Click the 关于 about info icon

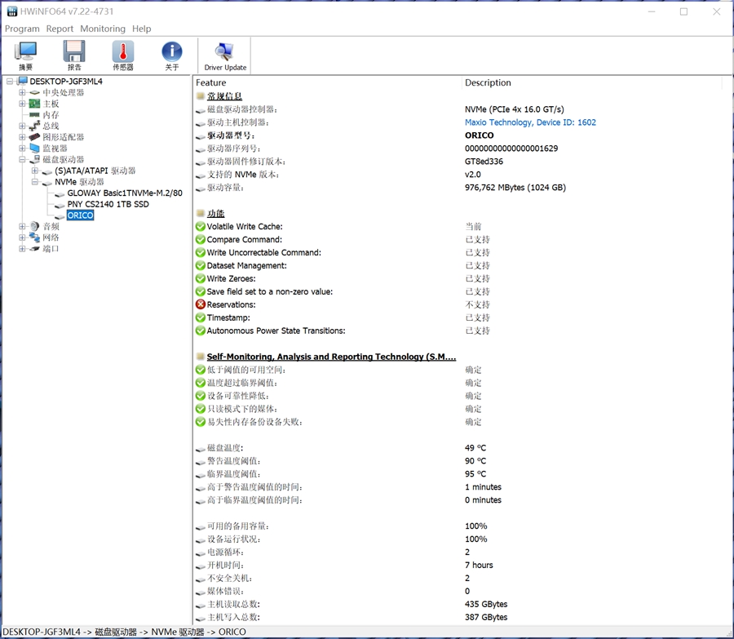tap(172, 55)
